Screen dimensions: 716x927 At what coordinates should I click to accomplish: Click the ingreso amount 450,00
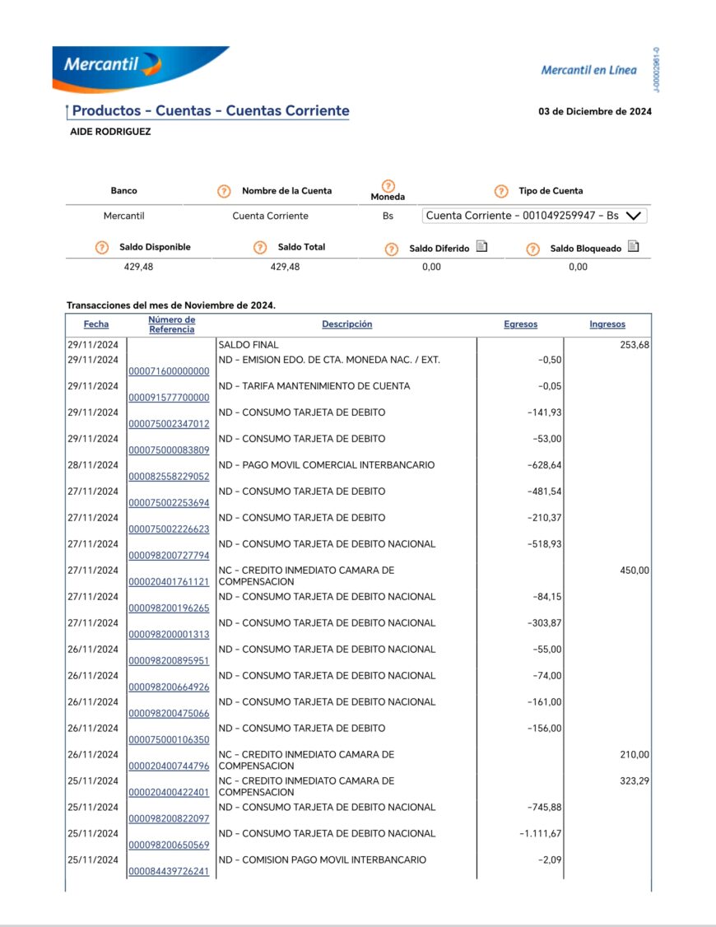635,571
